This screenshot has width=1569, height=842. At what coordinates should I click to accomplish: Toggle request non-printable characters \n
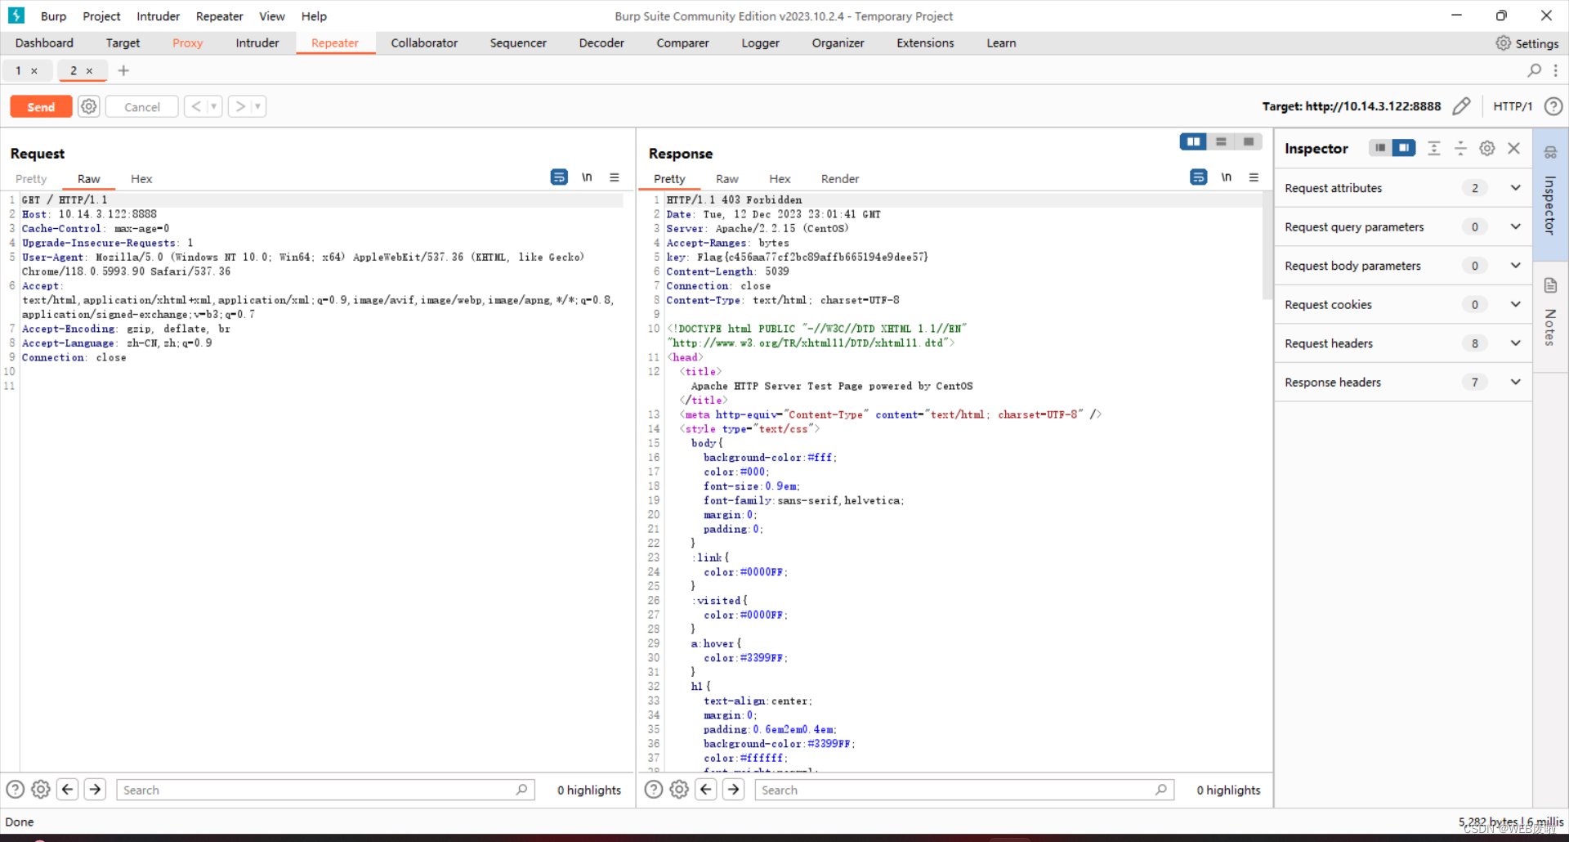coord(587,177)
